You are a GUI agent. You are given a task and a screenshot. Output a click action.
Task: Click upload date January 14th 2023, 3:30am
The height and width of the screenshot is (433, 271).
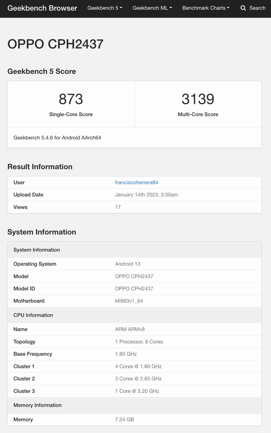tap(146, 195)
